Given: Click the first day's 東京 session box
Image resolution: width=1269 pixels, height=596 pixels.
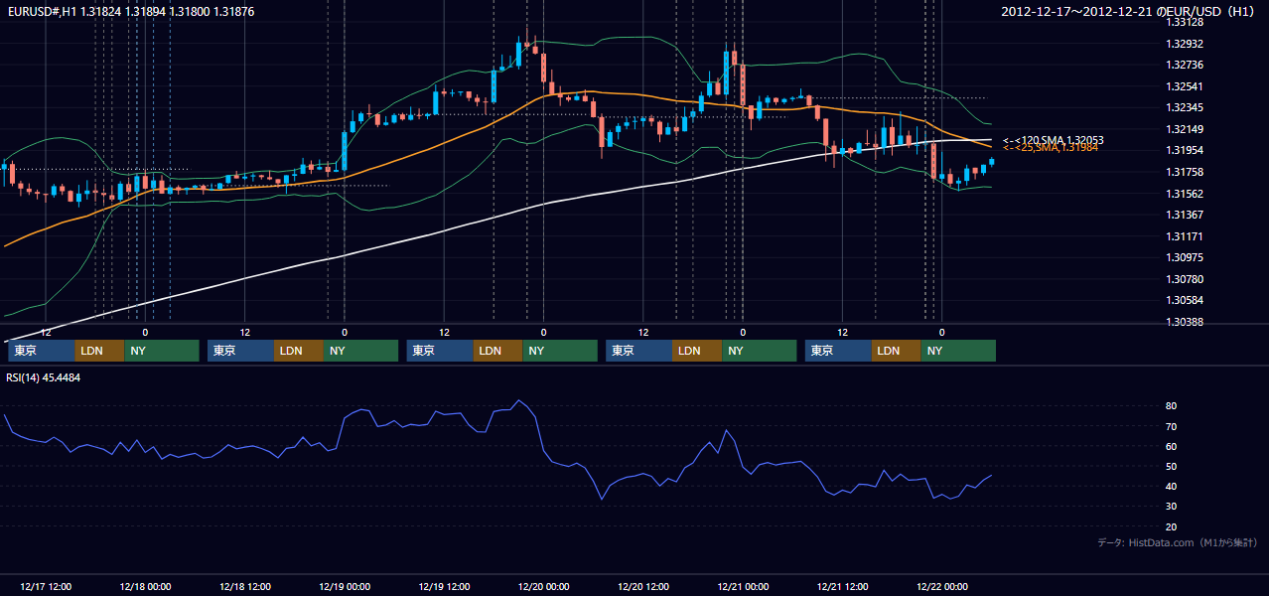Looking at the screenshot, I should pos(42,351).
